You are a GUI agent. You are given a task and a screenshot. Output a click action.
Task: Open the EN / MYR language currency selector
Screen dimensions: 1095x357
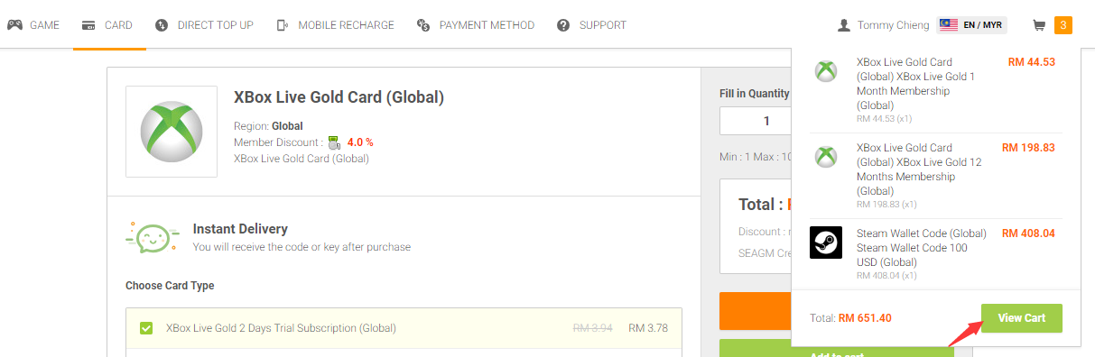pos(971,25)
